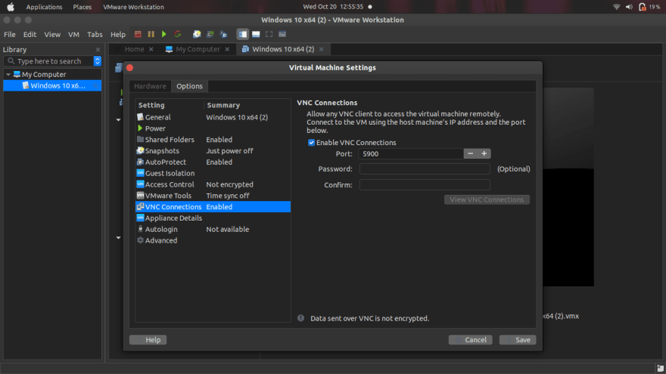Click the Wi-Fi icon in top bar
The image size is (666, 374).
(x=616, y=7)
